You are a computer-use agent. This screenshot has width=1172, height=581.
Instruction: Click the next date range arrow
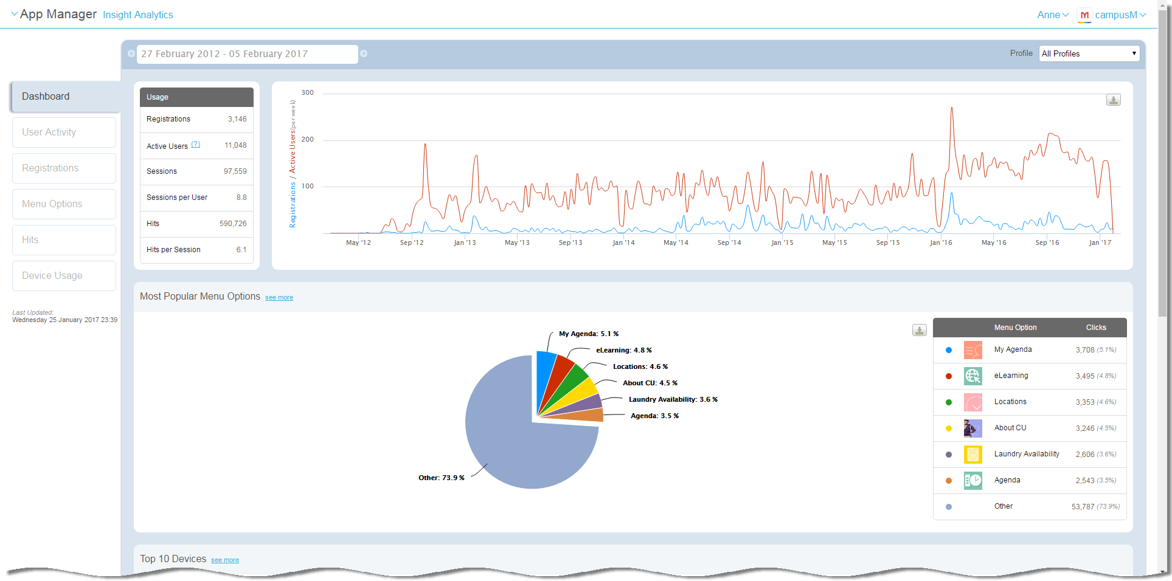364,53
